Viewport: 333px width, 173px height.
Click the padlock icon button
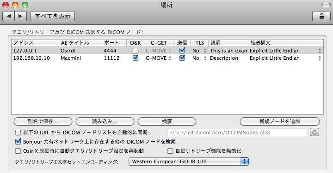[321, 16]
